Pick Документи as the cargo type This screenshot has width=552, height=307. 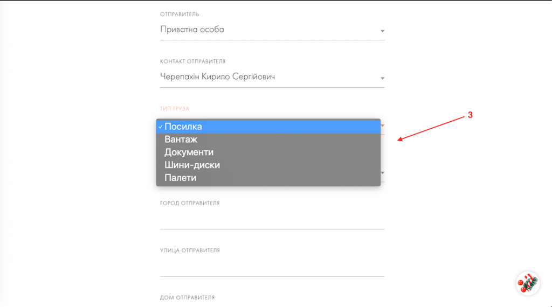[189, 152]
